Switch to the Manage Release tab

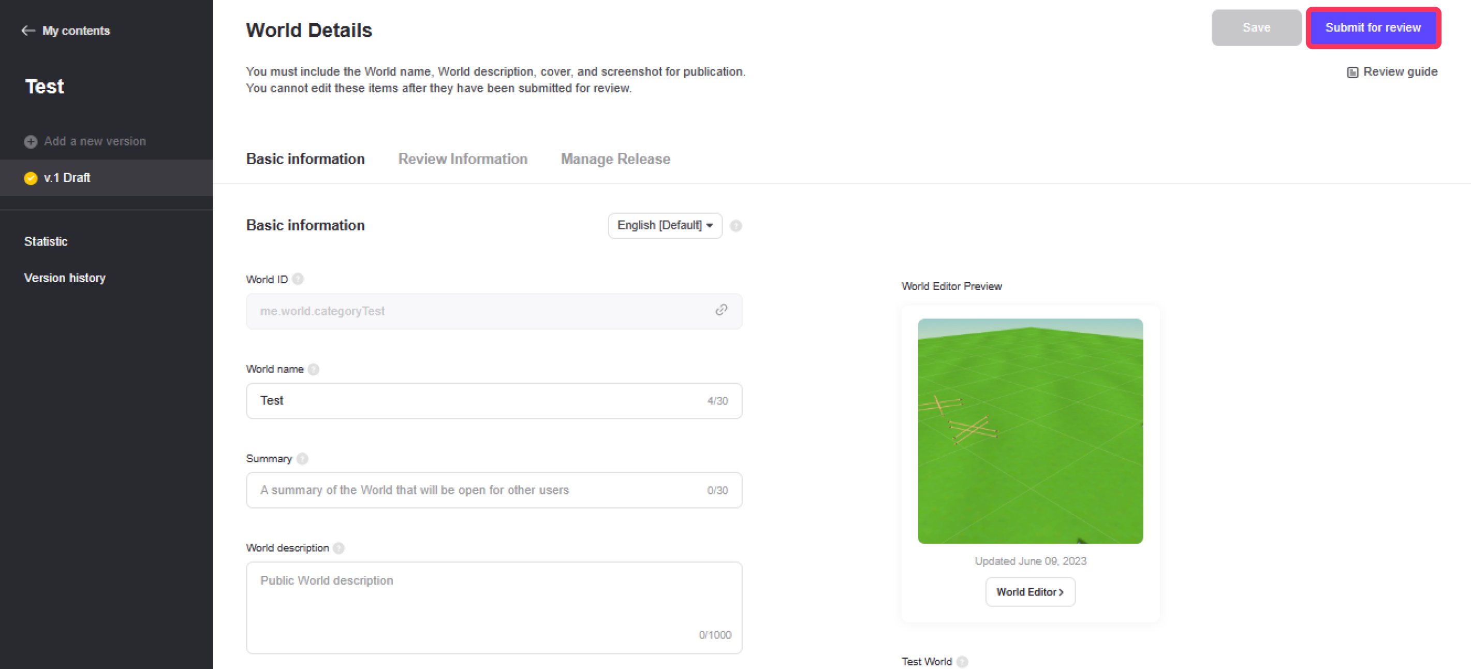click(x=615, y=159)
